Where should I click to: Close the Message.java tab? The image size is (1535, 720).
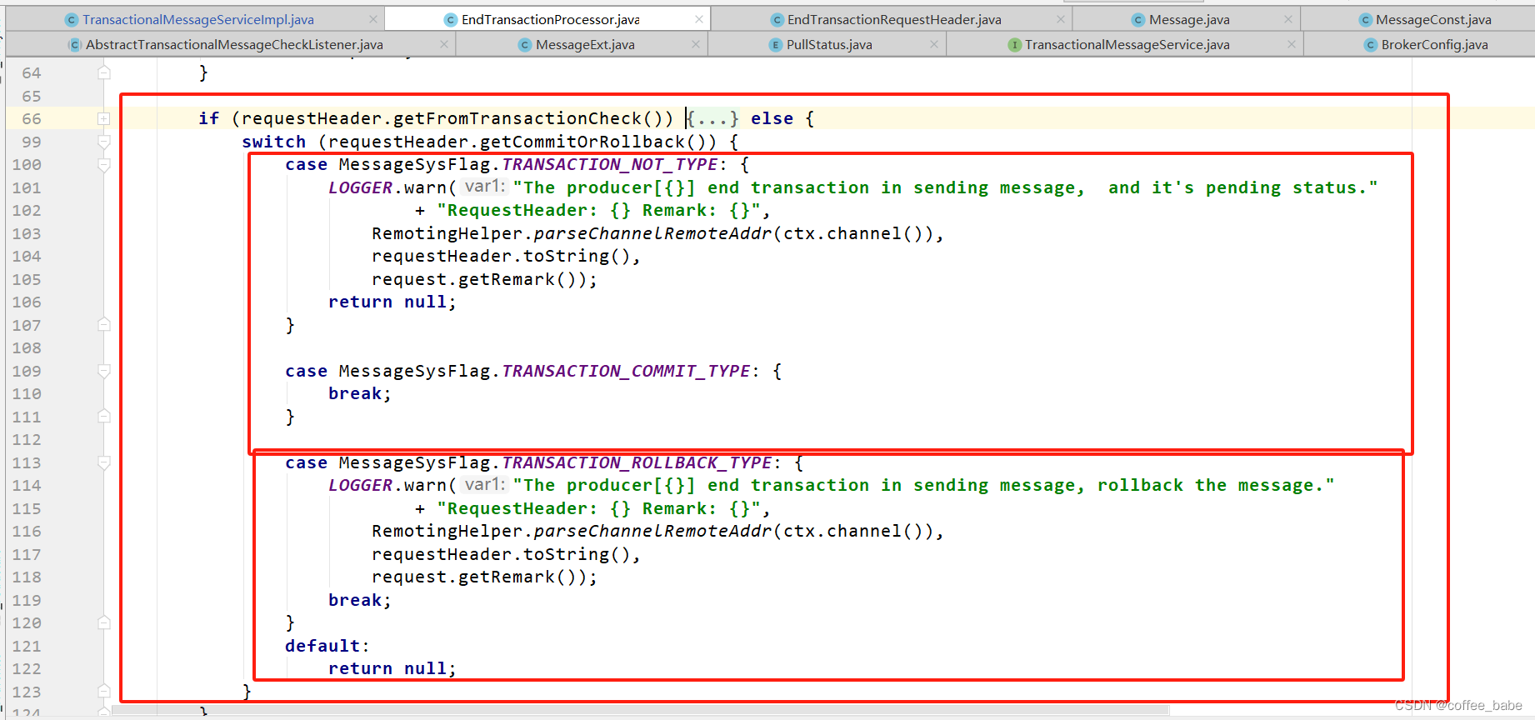click(1288, 19)
